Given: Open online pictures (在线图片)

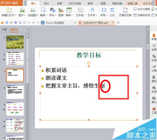Looking at the screenshot, I should [33, 10].
